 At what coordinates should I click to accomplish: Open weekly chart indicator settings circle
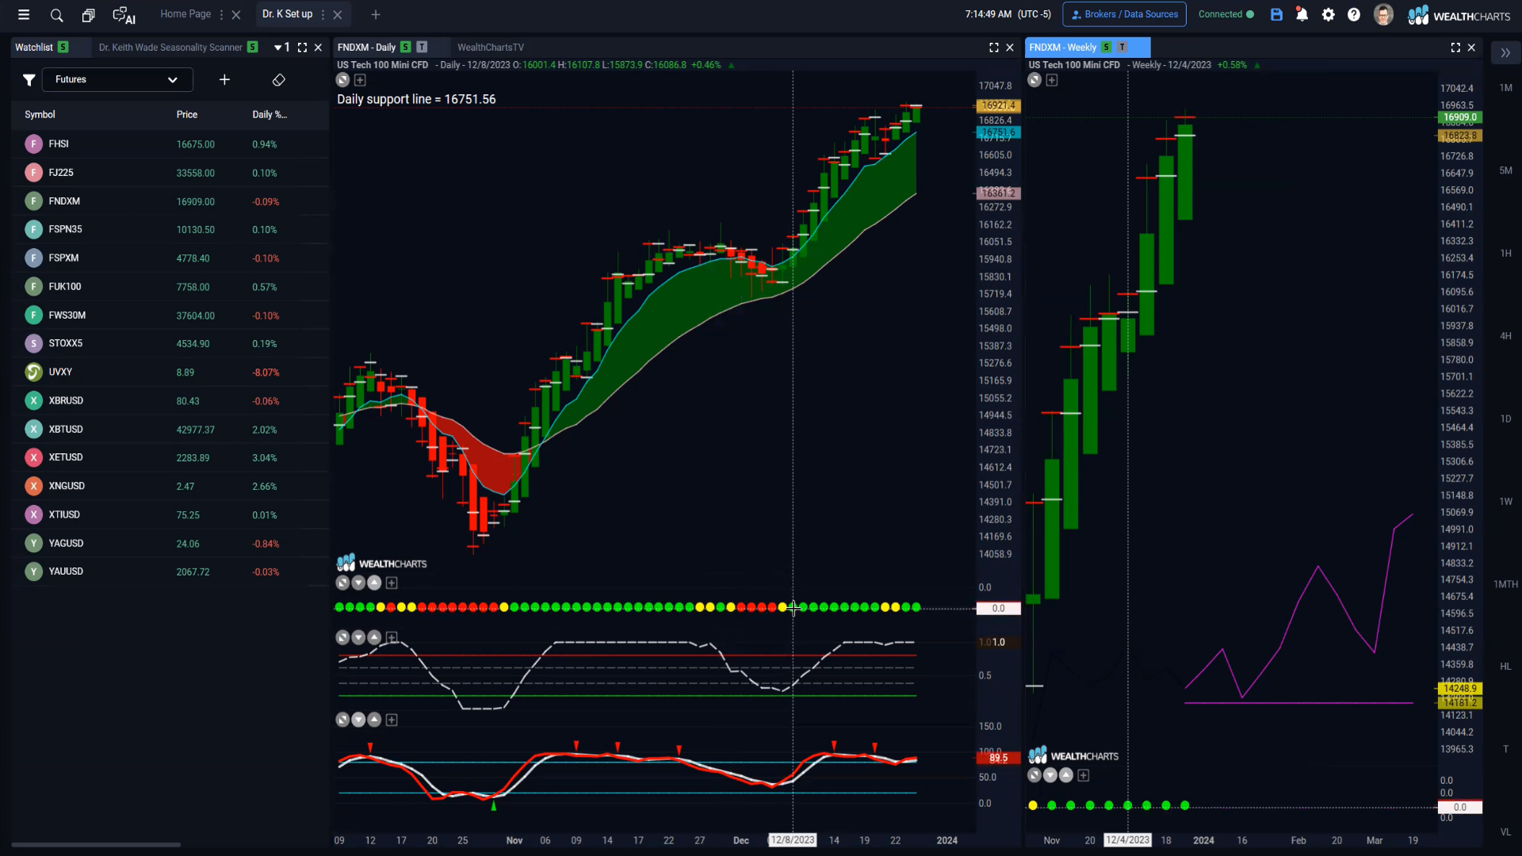(1034, 80)
